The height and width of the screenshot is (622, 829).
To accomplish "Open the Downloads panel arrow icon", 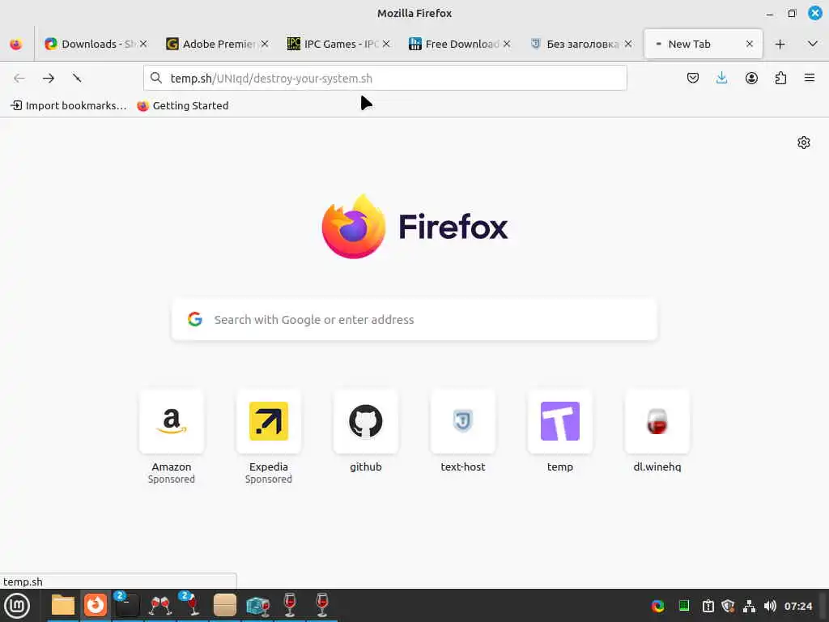I will coord(721,79).
